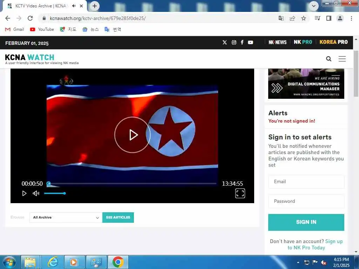Open the X (Twitter) social icon
Image resolution: width=359 pixels, height=269 pixels.
click(x=225, y=42)
